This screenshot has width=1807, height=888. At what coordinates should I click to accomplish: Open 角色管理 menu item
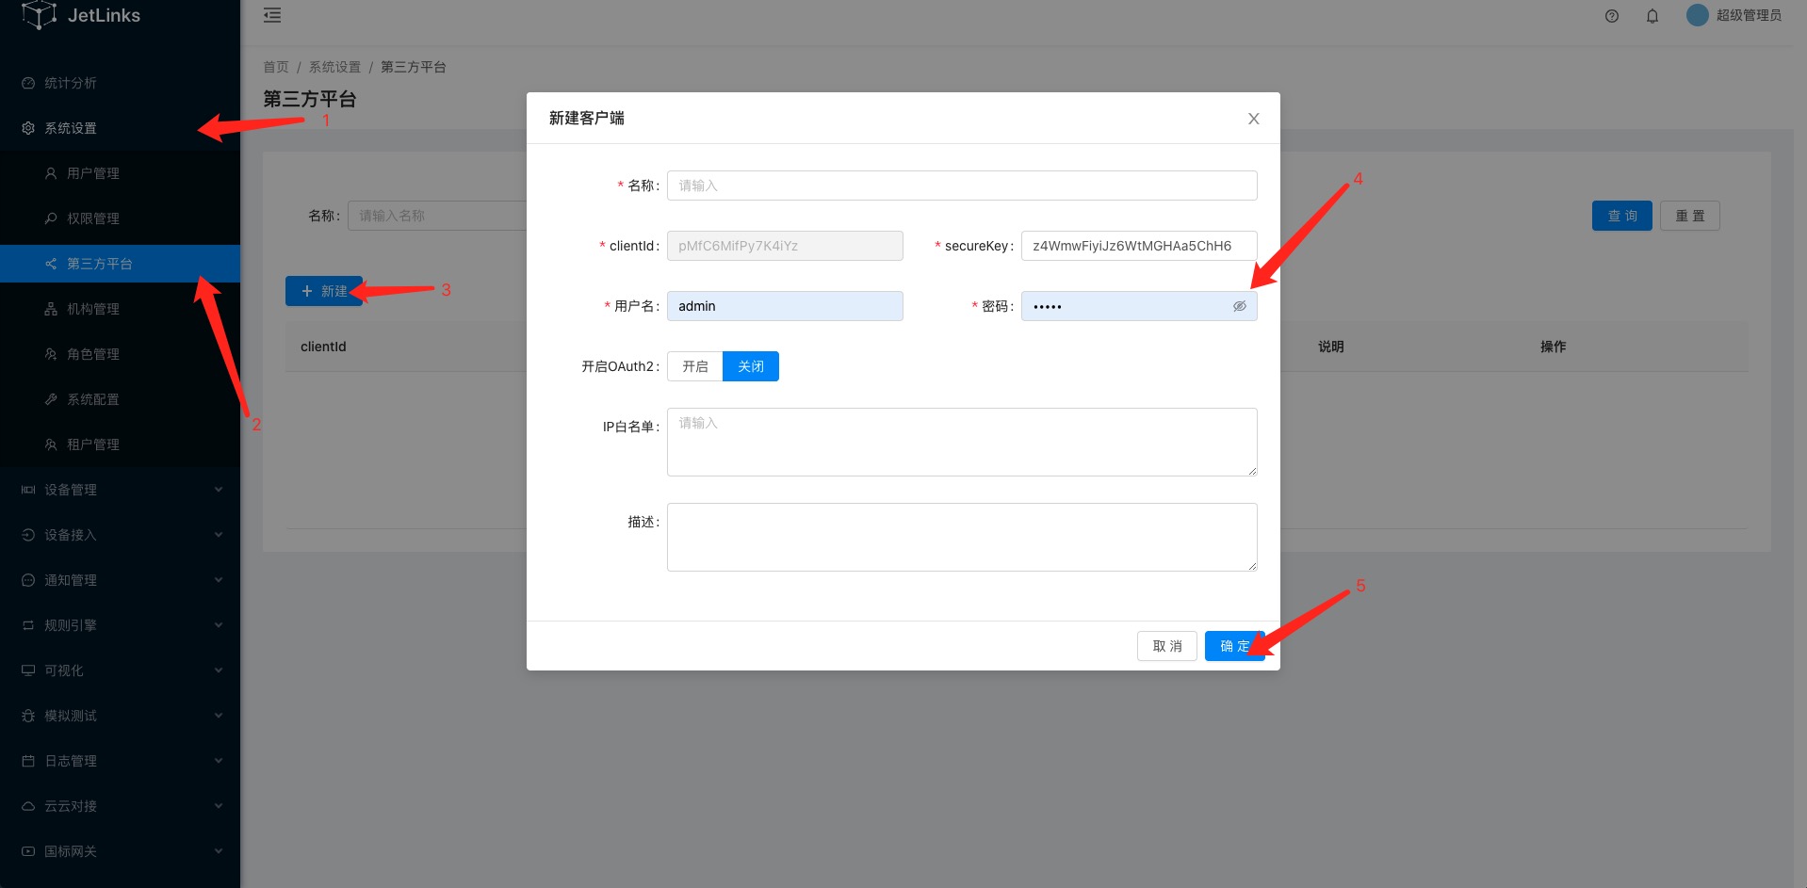pyautogui.click(x=93, y=354)
